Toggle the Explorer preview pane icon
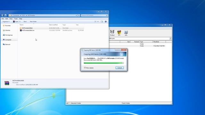205x115 pixels. [102, 21]
